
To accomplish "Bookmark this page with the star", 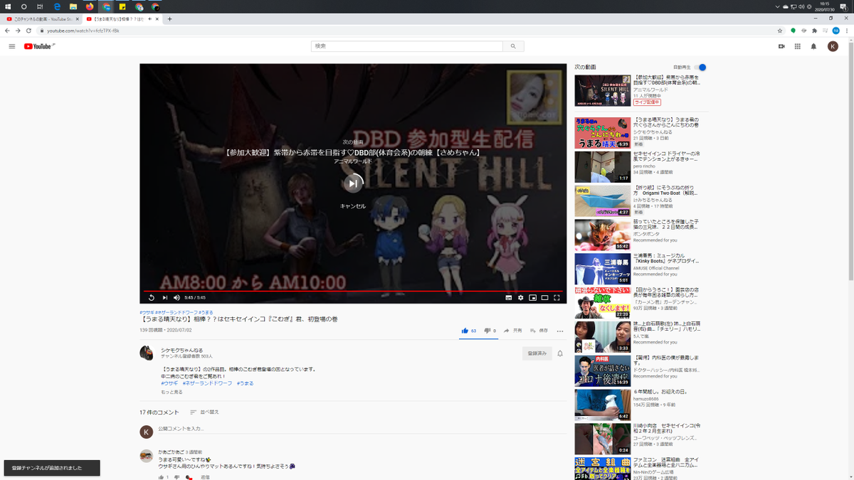I will pos(780,31).
